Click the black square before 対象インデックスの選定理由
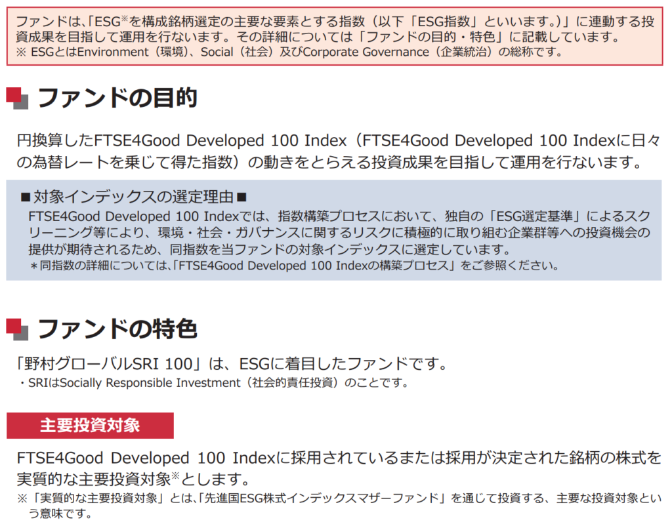This screenshot has height=524, width=672. 26,197
